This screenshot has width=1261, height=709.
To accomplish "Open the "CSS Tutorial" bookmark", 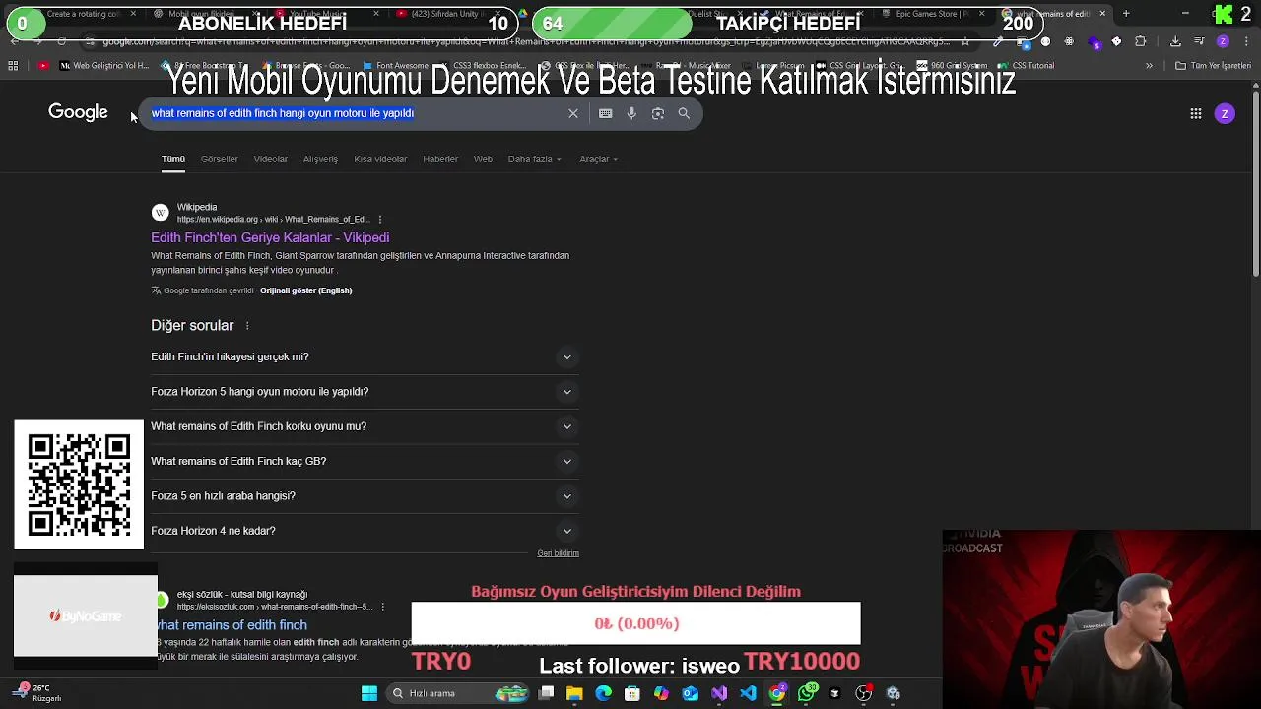I will coord(1026,66).
